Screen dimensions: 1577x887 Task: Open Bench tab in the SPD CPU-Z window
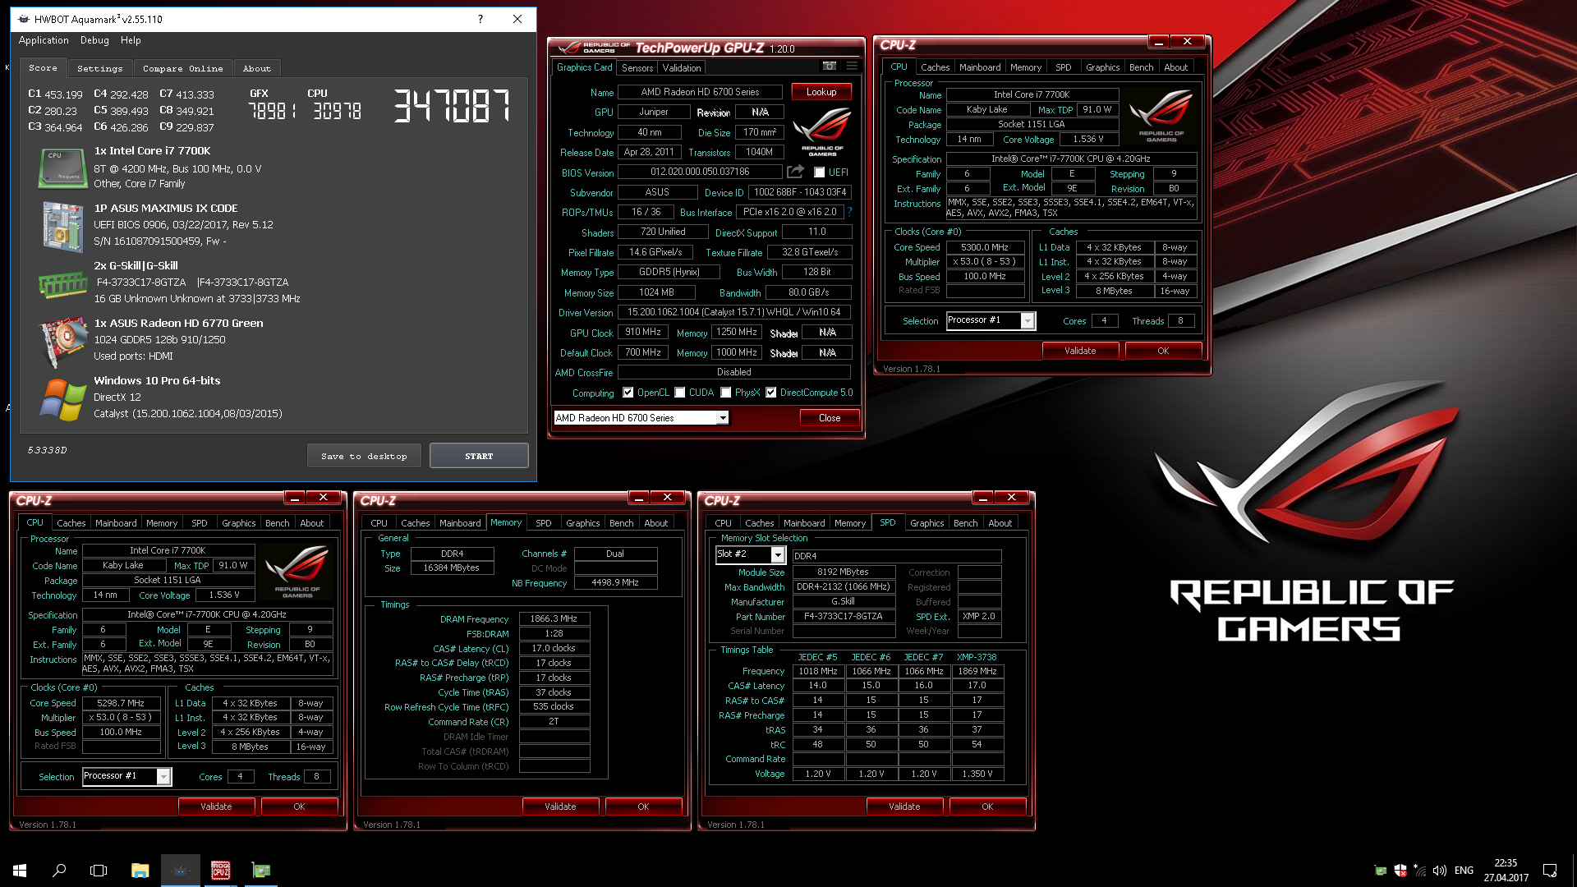[965, 523]
